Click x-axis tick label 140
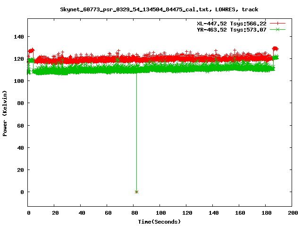Image resolution: width=302 pixels, height=226 pixels. [214, 213]
